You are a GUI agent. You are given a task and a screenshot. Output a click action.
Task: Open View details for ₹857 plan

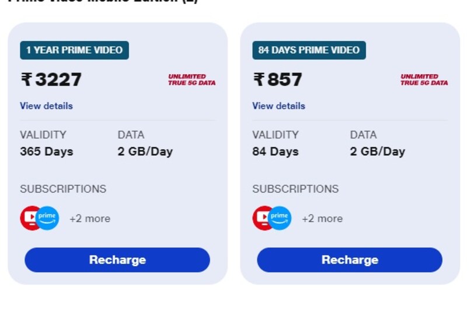(278, 106)
